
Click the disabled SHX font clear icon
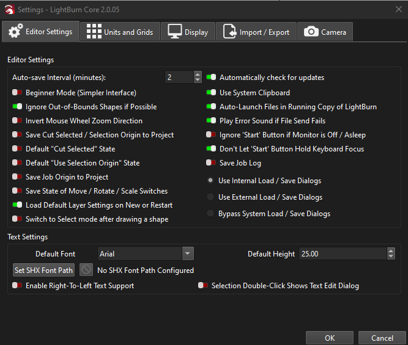coord(87,270)
